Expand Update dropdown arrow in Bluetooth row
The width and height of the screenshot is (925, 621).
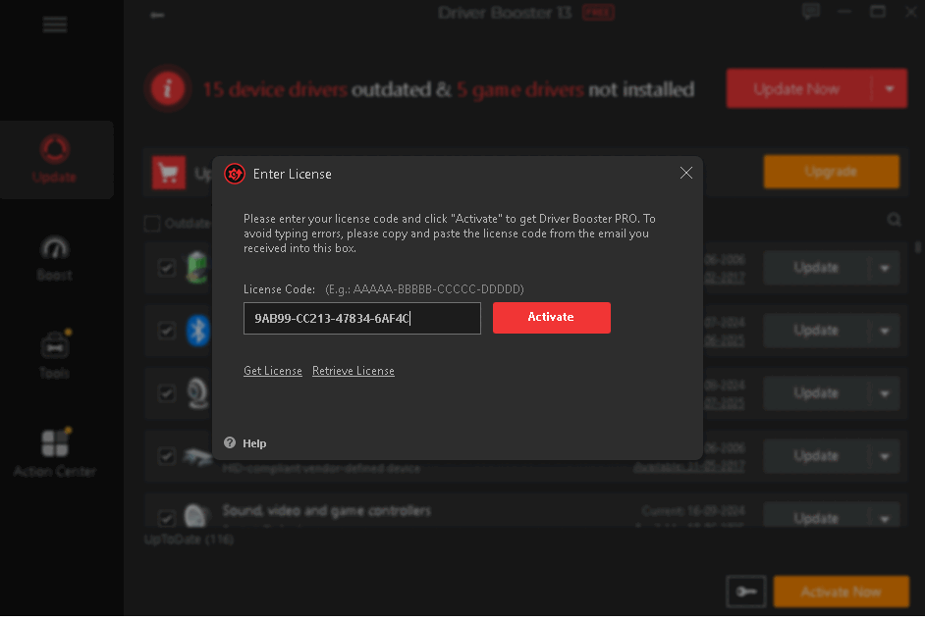[884, 331]
